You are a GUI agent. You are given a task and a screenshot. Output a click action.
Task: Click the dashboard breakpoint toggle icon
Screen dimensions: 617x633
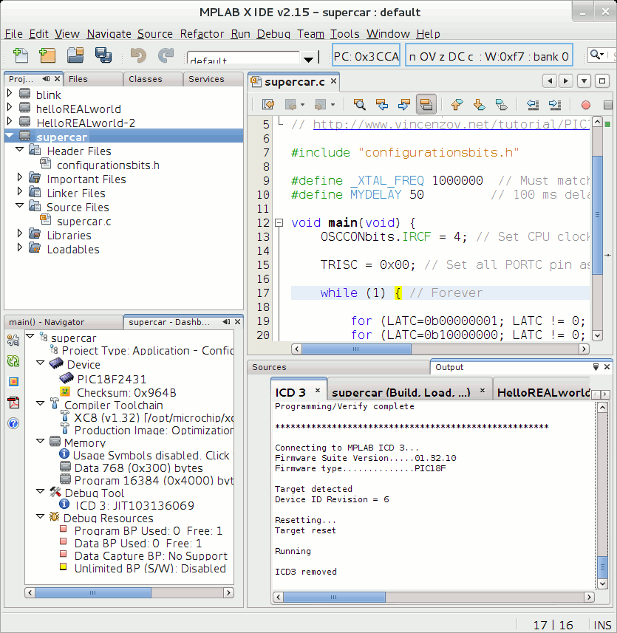(x=13, y=381)
